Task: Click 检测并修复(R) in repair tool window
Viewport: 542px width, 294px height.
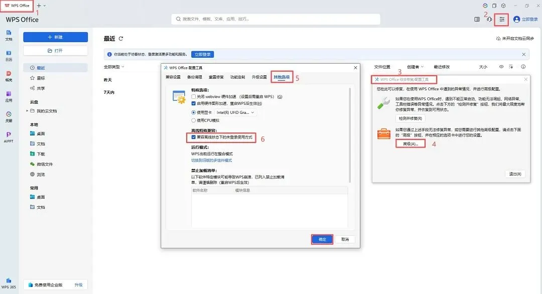Action: point(411,118)
